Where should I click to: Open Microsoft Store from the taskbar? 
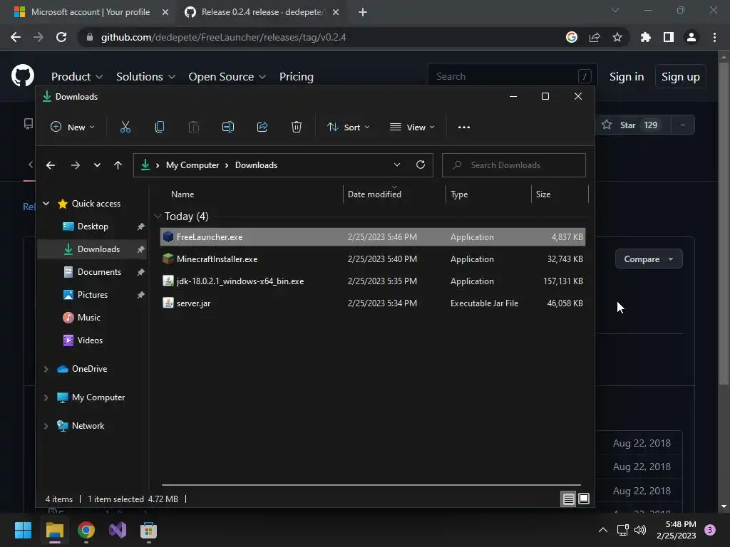click(148, 530)
